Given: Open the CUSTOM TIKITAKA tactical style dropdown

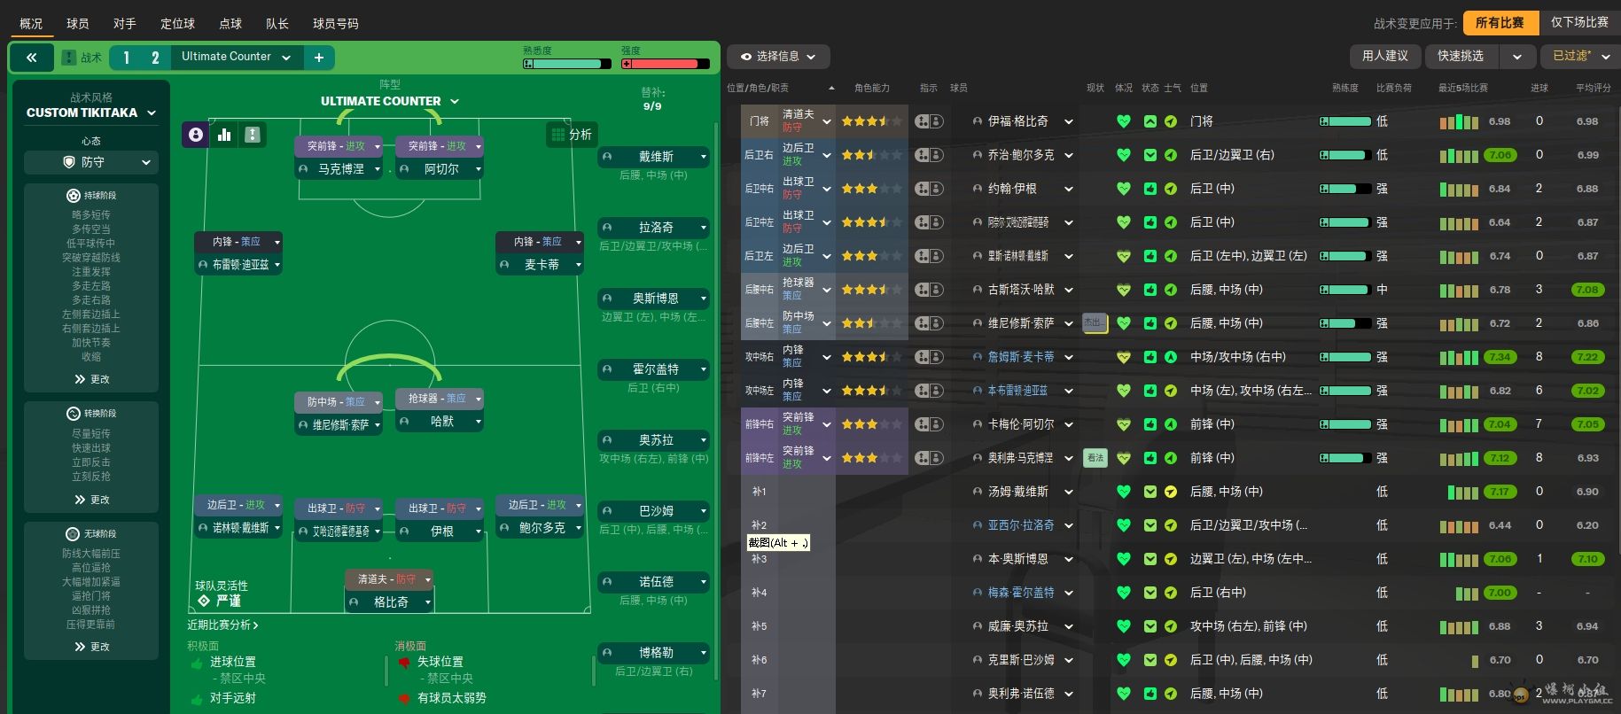Looking at the screenshot, I should [x=90, y=113].
